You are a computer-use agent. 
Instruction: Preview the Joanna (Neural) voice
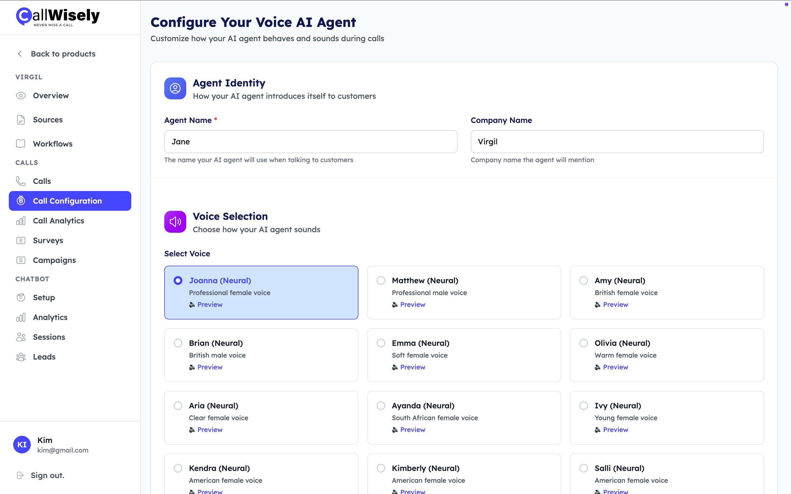tap(210, 305)
